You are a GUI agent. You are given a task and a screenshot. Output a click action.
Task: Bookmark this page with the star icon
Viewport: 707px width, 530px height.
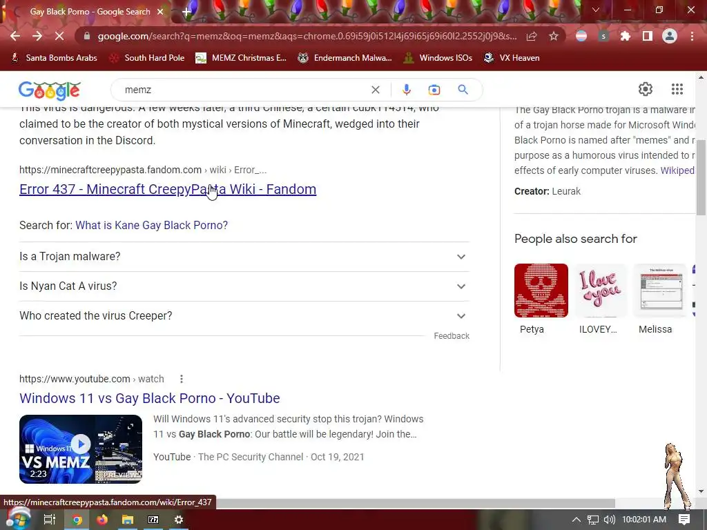point(554,36)
